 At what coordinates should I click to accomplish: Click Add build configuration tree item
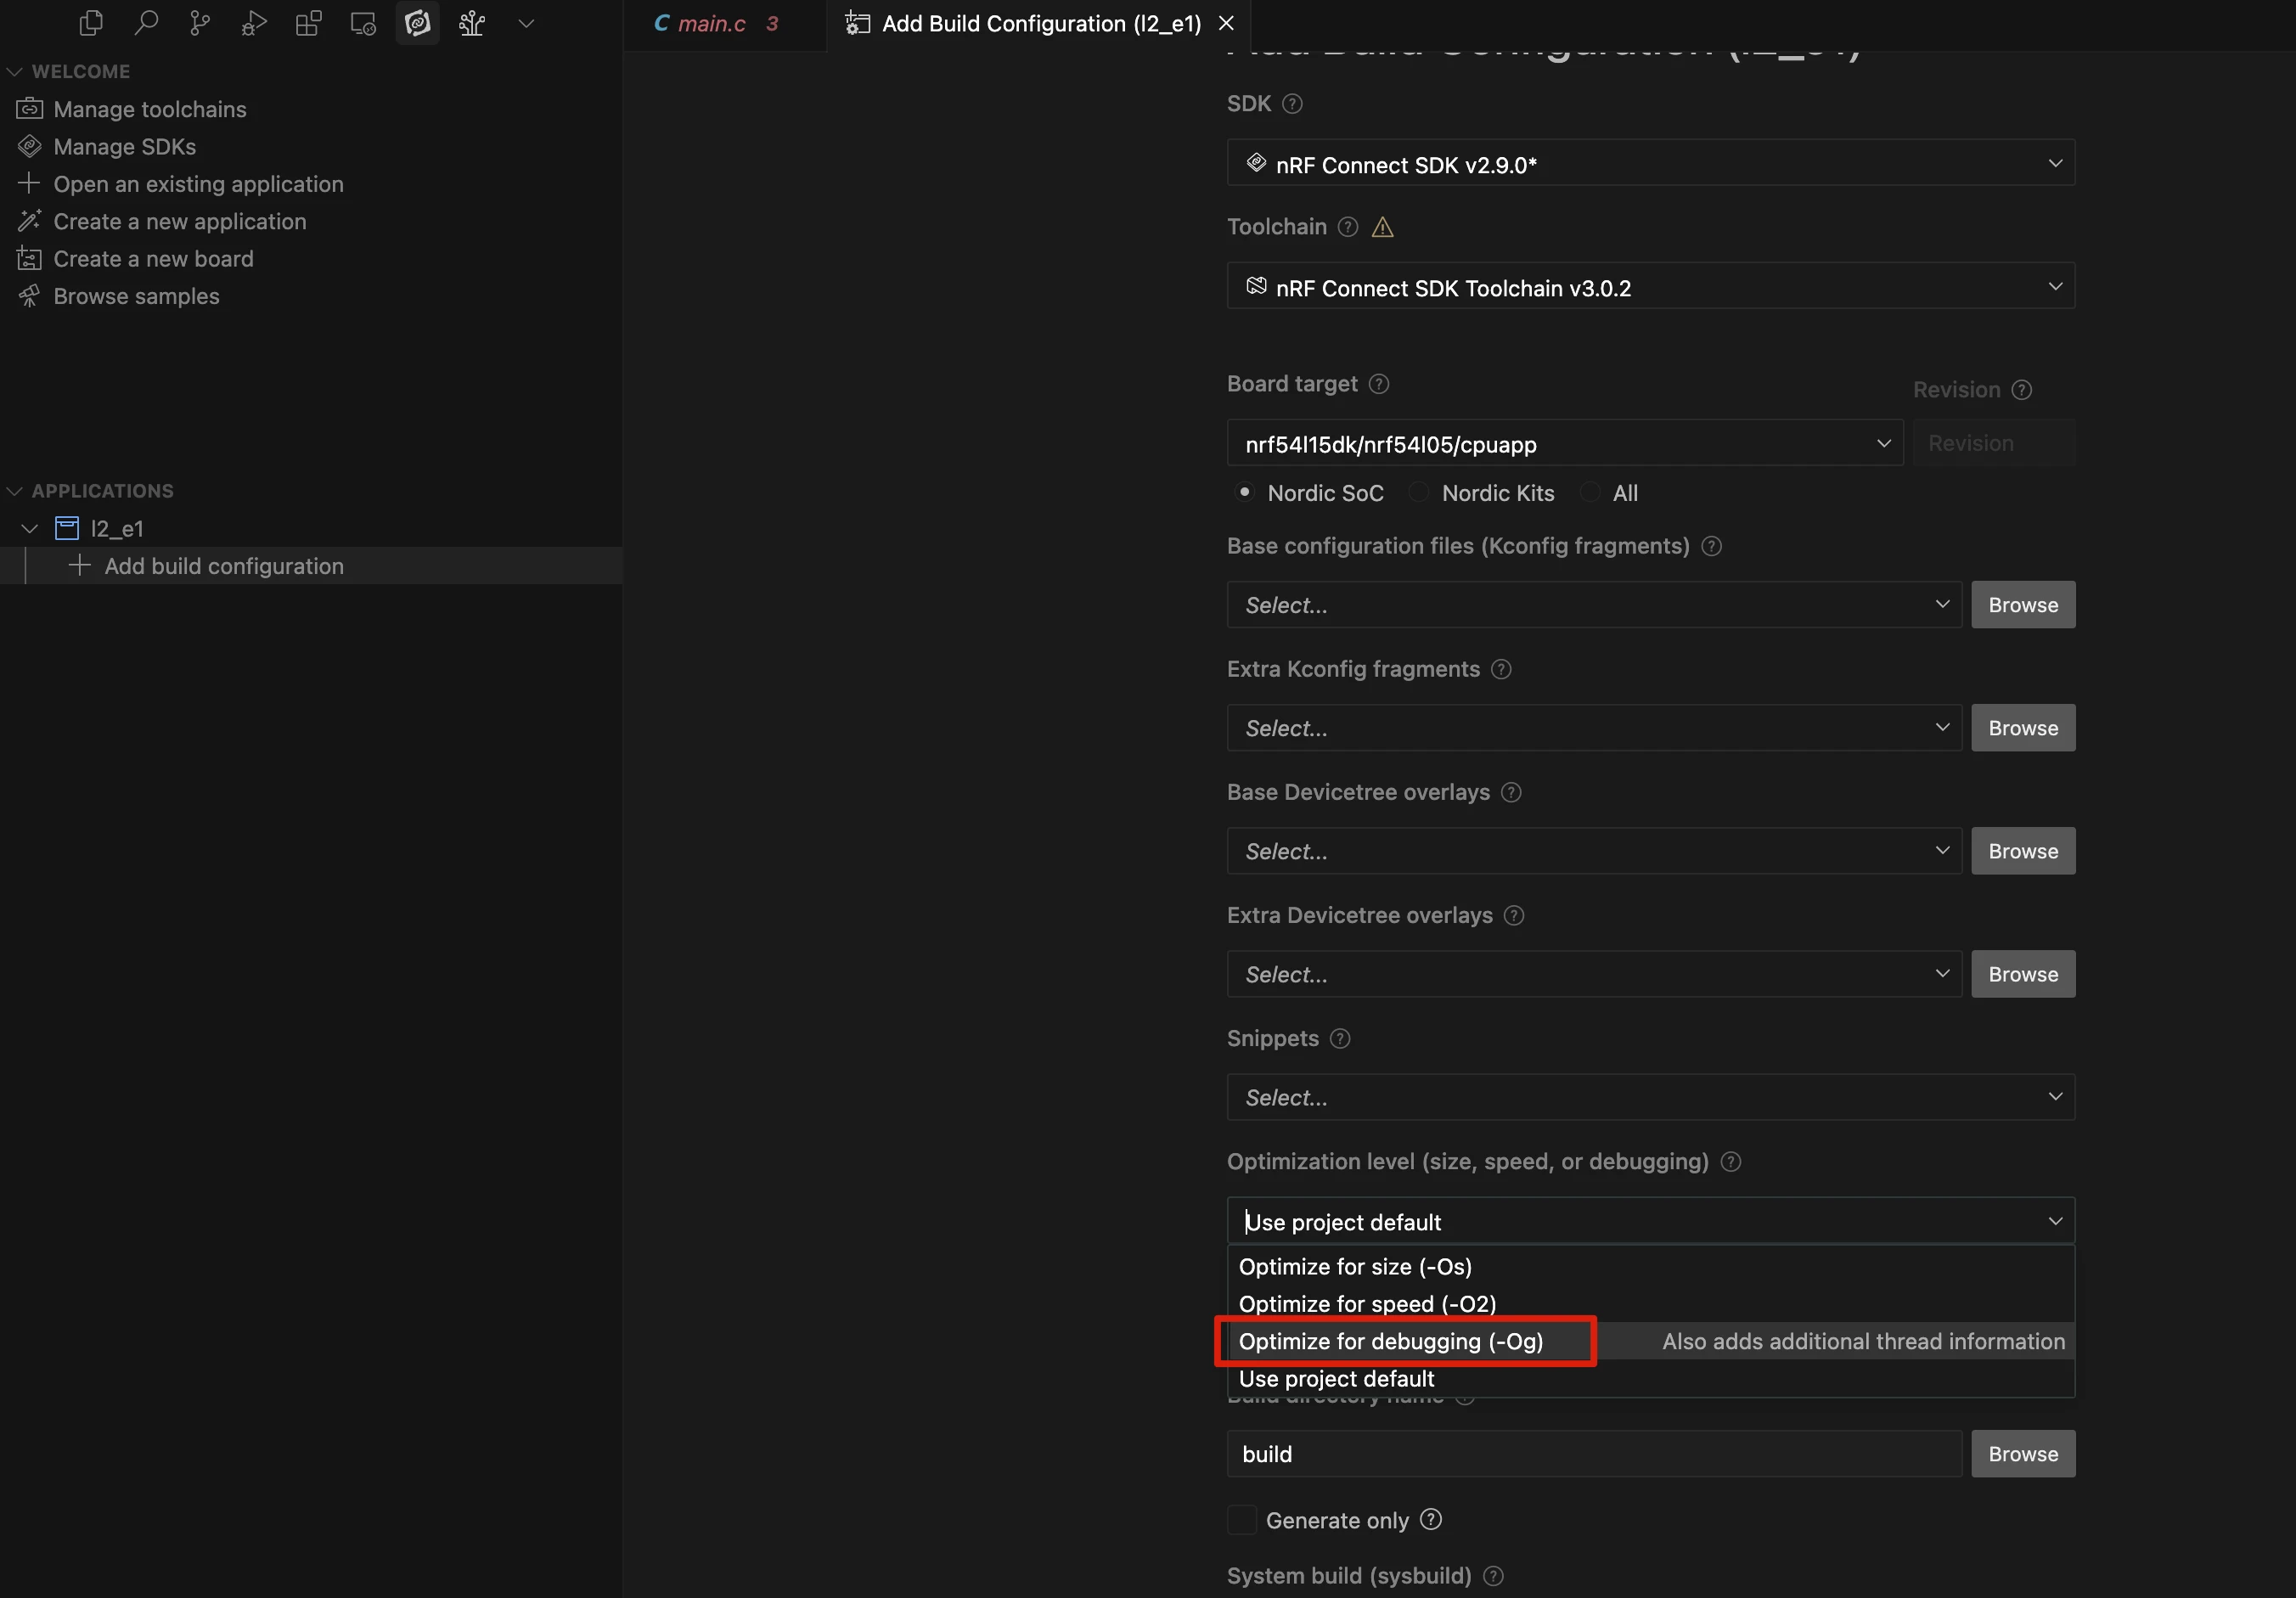224,566
